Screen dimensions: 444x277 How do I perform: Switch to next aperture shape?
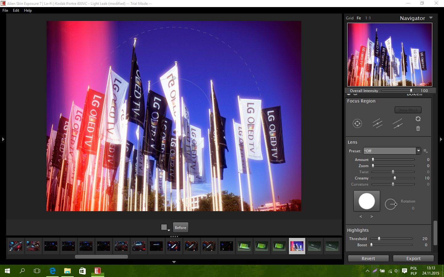point(372,217)
